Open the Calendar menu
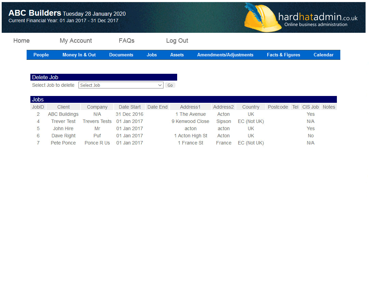 (324, 55)
